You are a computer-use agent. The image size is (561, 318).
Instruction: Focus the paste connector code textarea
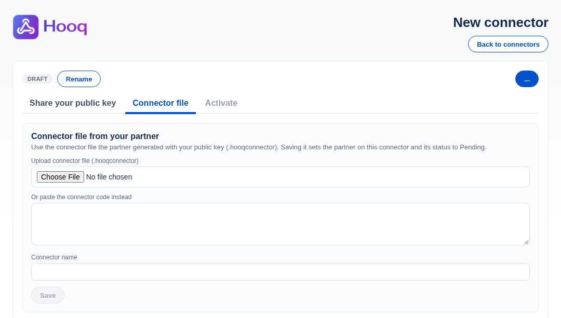pos(280,224)
